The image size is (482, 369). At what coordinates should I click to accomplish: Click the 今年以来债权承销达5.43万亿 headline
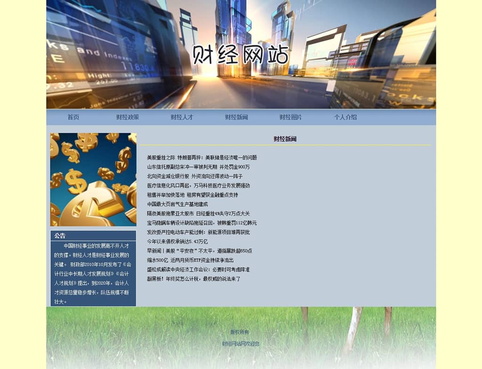coord(177,241)
